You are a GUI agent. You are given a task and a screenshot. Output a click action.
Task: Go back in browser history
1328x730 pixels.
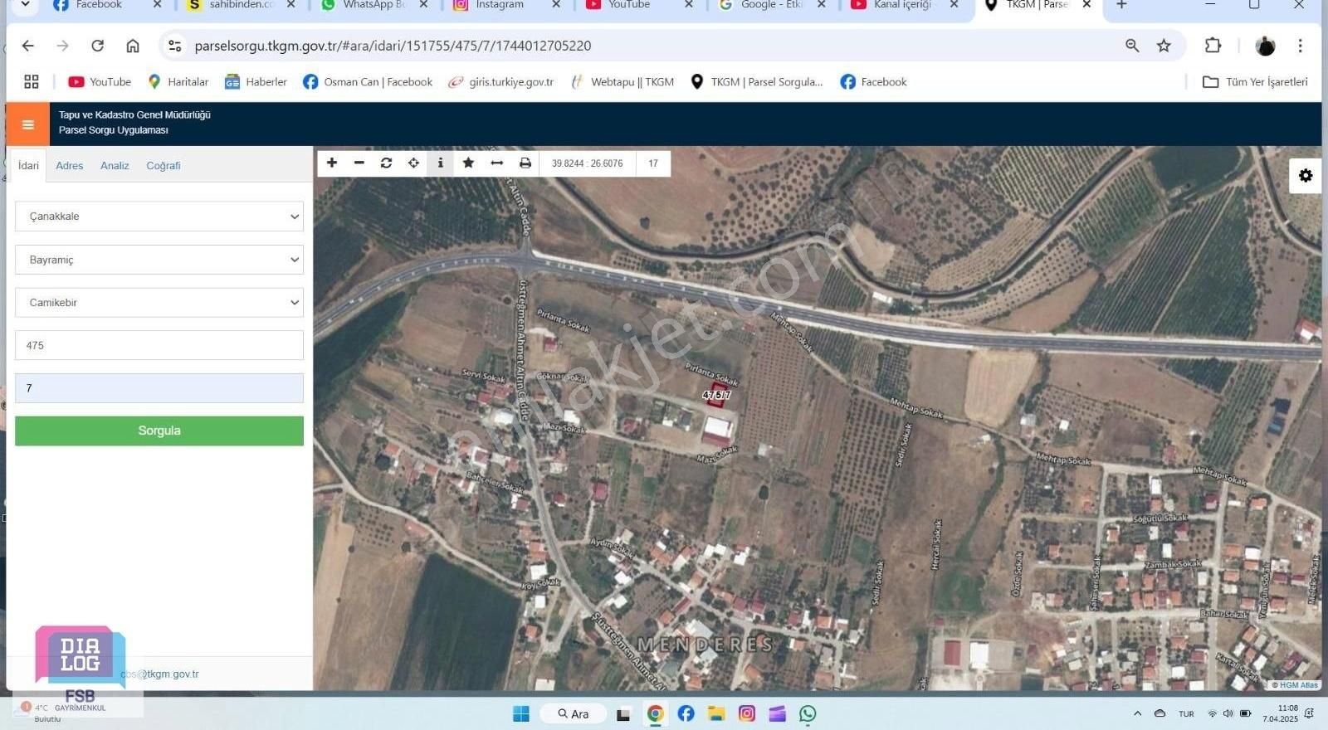tap(28, 46)
